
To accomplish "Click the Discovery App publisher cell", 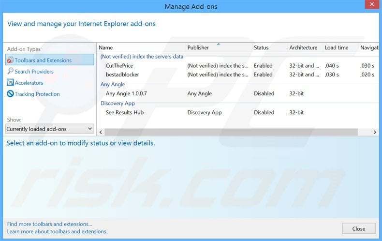I will click(x=205, y=112).
